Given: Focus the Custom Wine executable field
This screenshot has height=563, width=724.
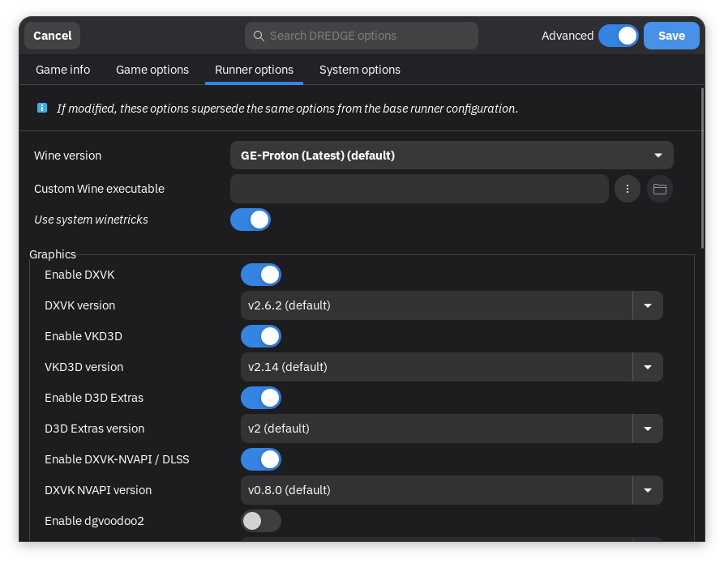Looking at the screenshot, I should (419, 189).
